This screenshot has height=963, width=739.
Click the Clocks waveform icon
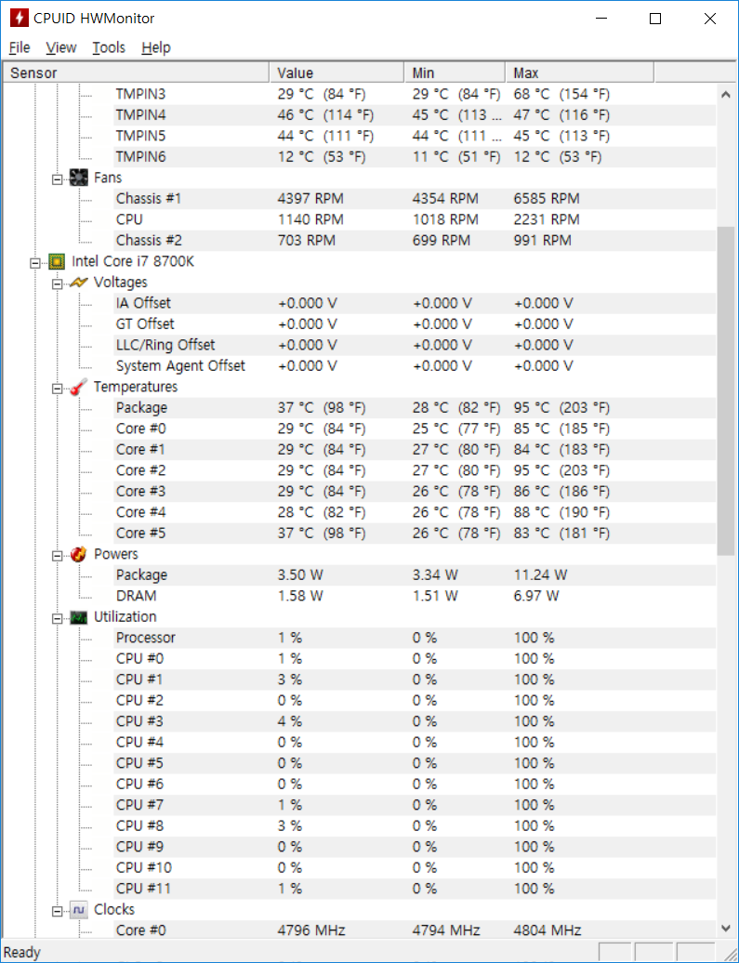click(79, 910)
